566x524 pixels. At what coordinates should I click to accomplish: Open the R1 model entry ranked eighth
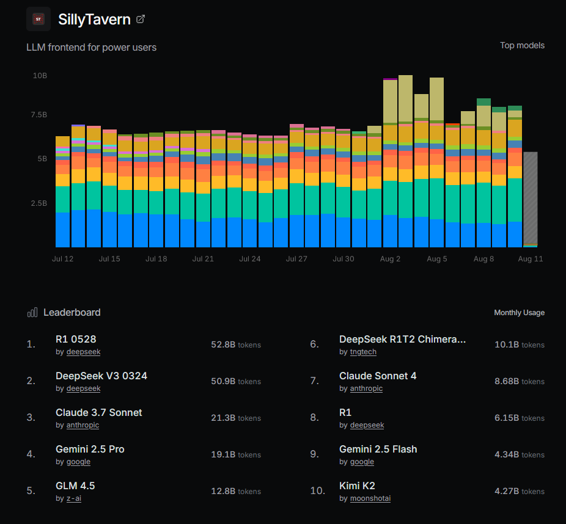click(345, 413)
